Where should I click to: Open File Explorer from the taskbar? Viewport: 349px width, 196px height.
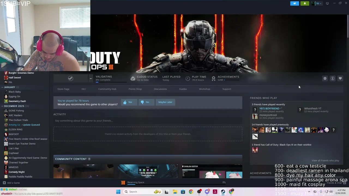click(x=174, y=192)
